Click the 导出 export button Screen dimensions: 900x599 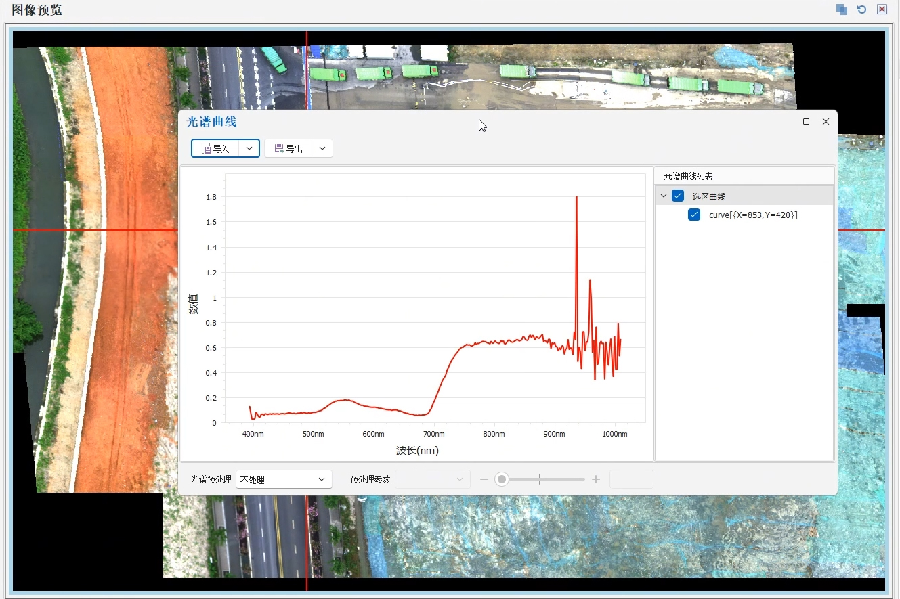click(x=288, y=149)
